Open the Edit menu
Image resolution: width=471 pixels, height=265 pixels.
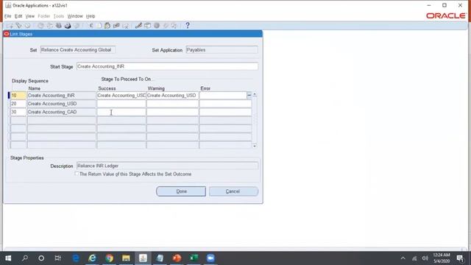tap(18, 16)
